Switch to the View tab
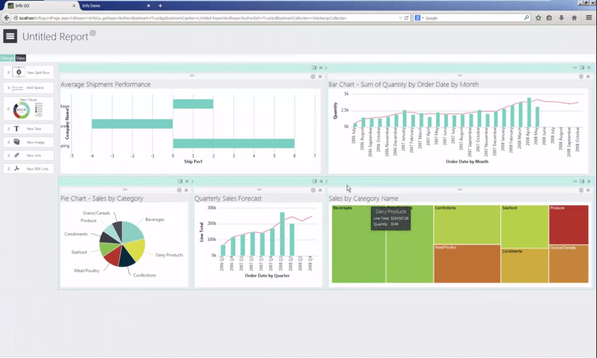This screenshot has height=358, width=597. pos(21,58)
